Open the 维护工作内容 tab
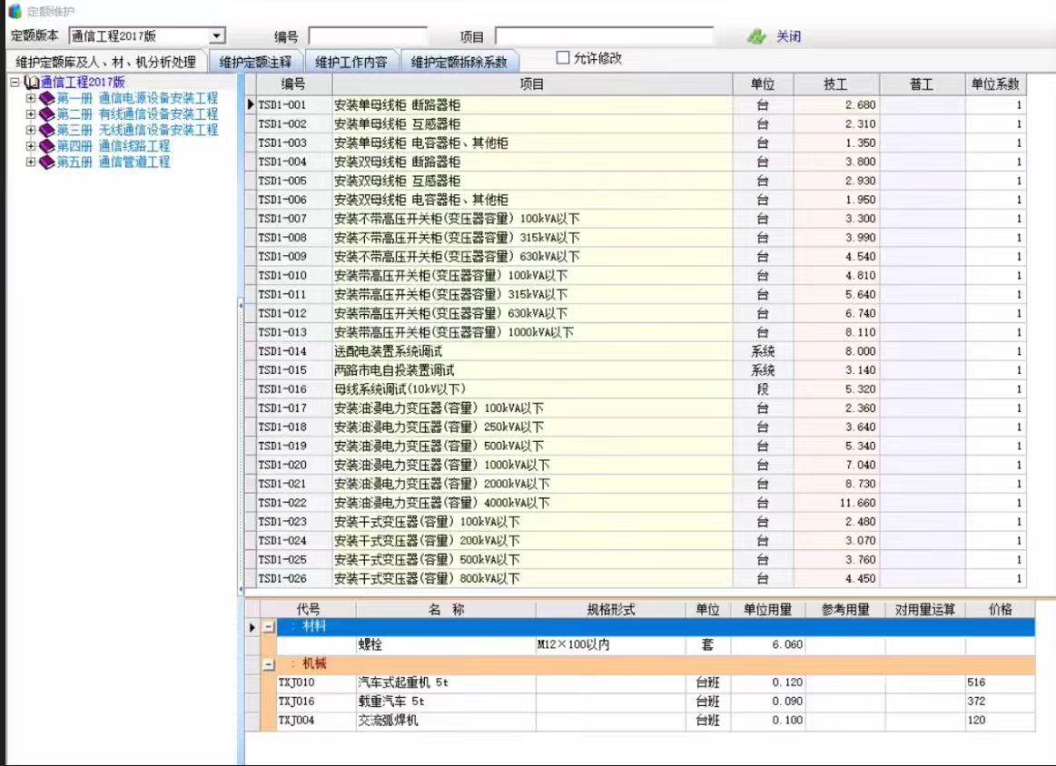 coord(351,63)
